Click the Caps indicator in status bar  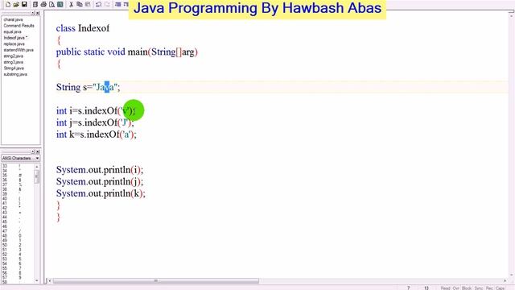click(501, 288)
